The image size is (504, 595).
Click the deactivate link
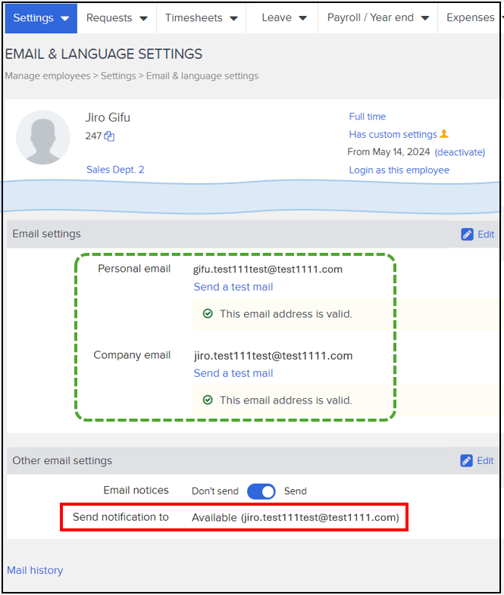459,152
